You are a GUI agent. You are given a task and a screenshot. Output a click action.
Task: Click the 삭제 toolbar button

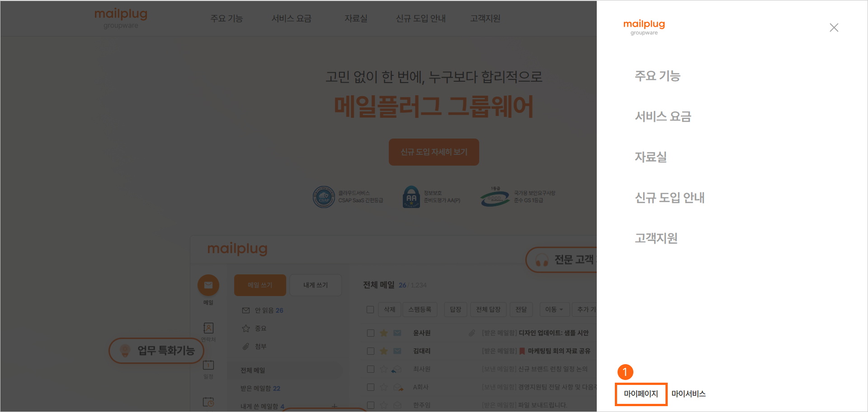389,310
